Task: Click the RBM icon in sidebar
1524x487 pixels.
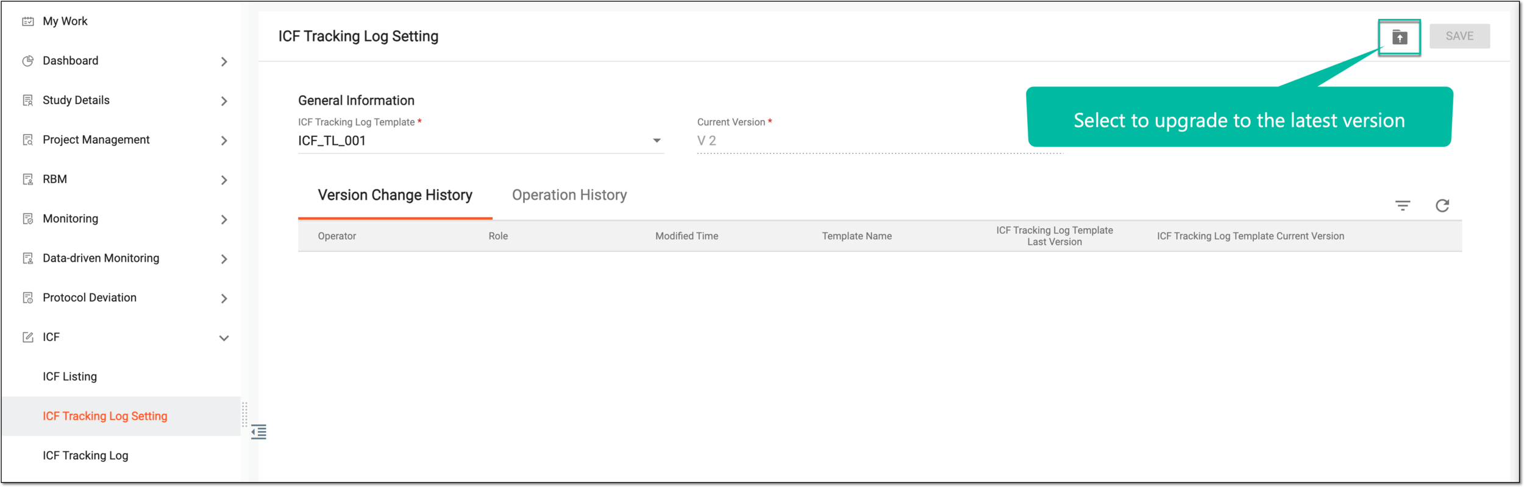Action: [x=28, y=180]
